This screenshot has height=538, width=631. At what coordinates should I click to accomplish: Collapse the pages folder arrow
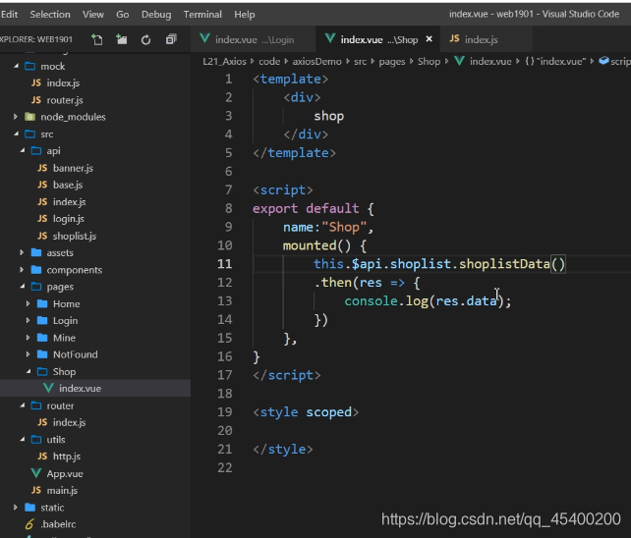click(x=23, y=287)
